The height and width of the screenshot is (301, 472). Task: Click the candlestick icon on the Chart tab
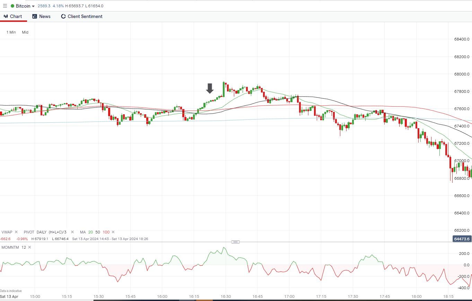6,16
